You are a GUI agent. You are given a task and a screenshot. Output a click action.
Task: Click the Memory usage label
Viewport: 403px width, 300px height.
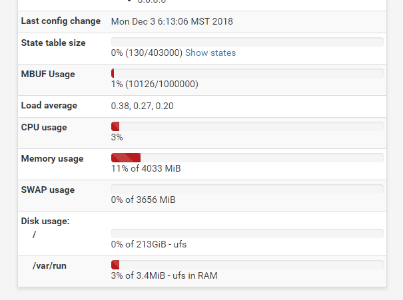(x=52, y=159)
